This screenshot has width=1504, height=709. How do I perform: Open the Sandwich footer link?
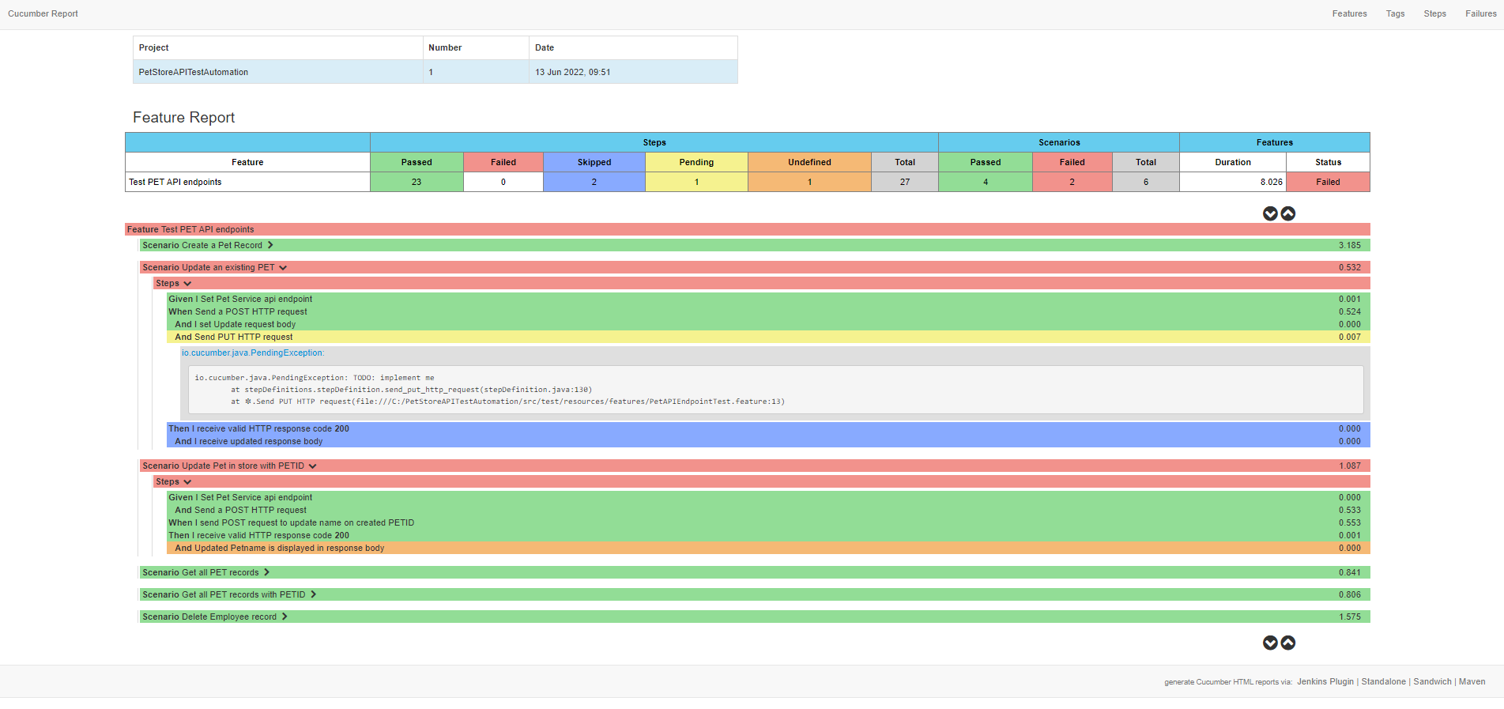pyautogui.click(x=1432, y=681)
